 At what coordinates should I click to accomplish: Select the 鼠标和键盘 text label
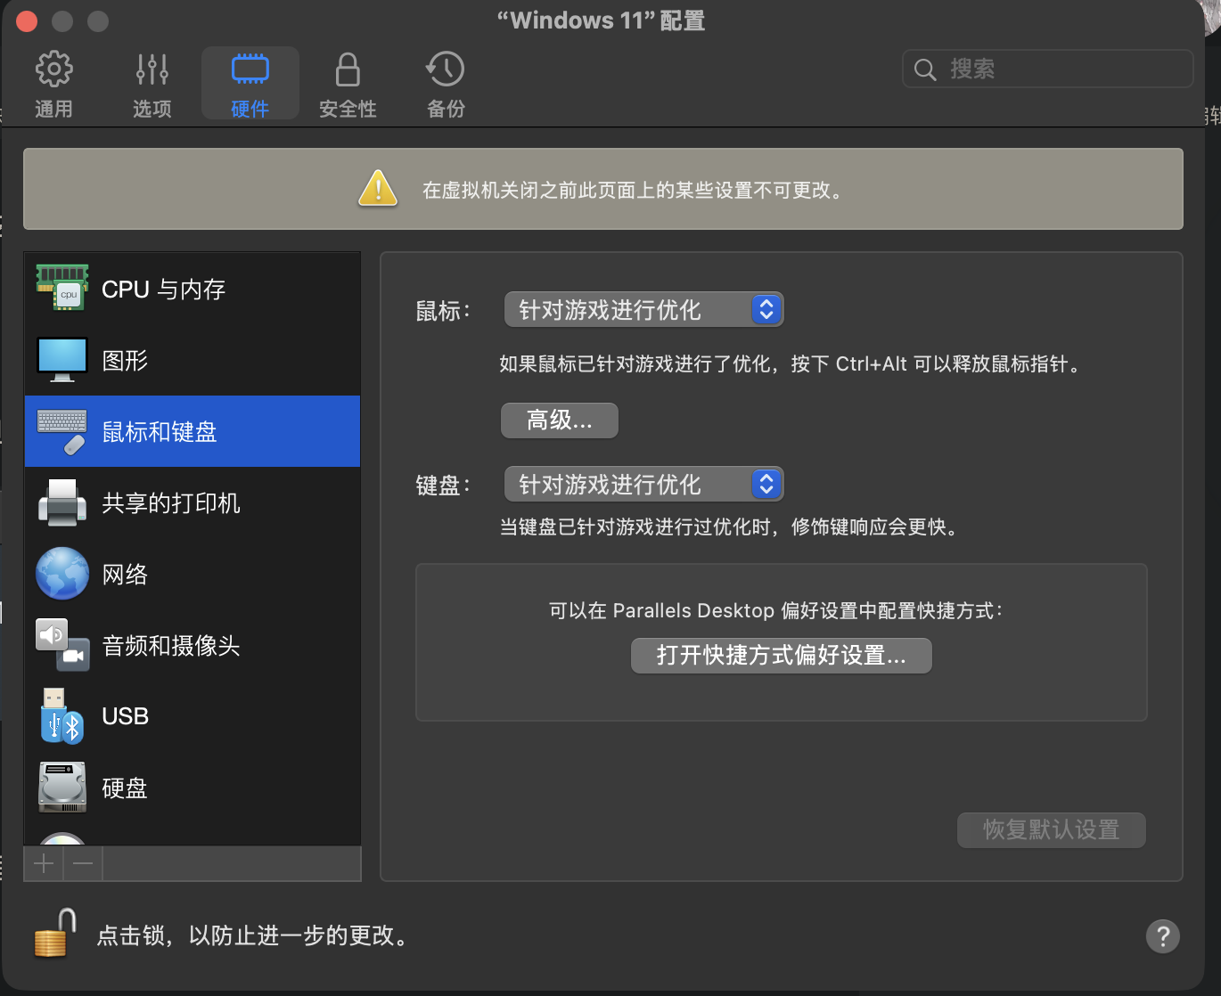click(160, 432)
